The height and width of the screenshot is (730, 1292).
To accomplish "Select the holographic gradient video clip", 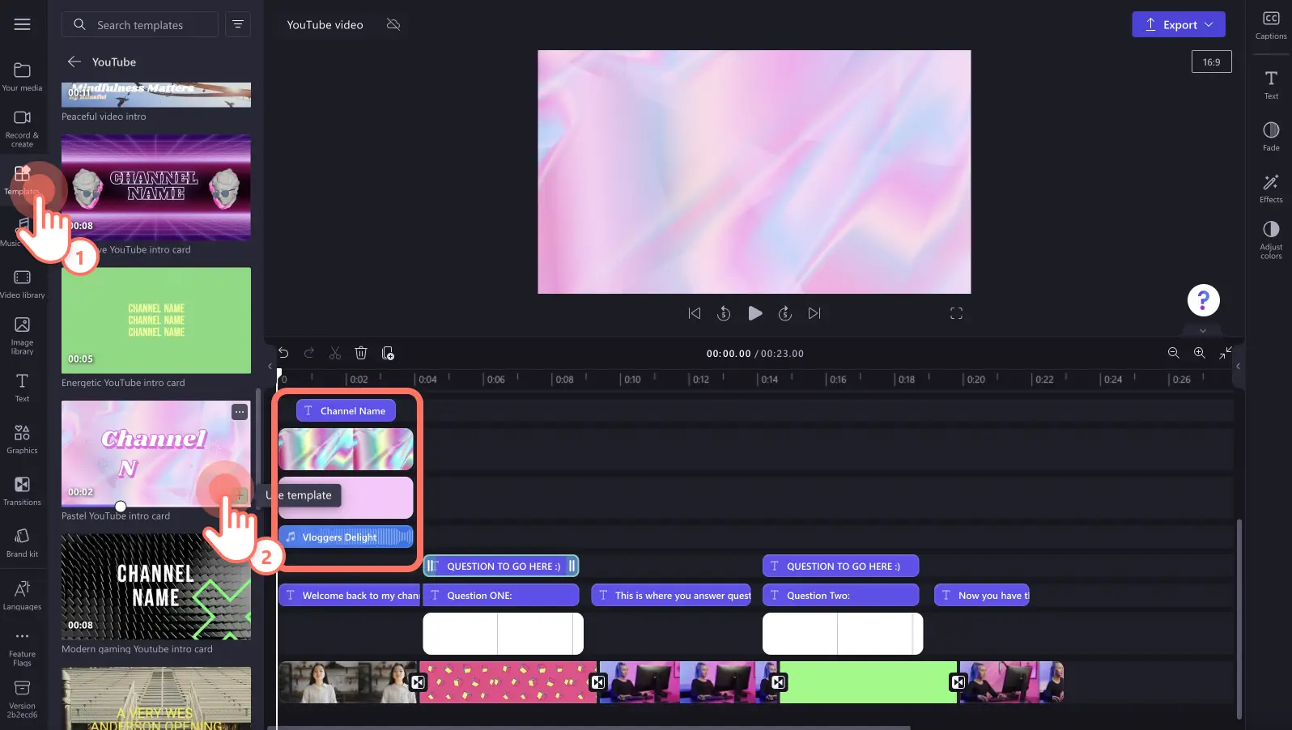I will (346, 449).
